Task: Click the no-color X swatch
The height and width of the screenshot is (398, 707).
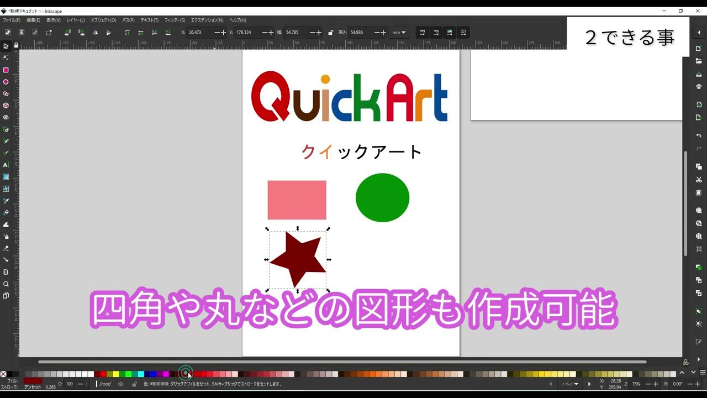Action: (3, 374)
